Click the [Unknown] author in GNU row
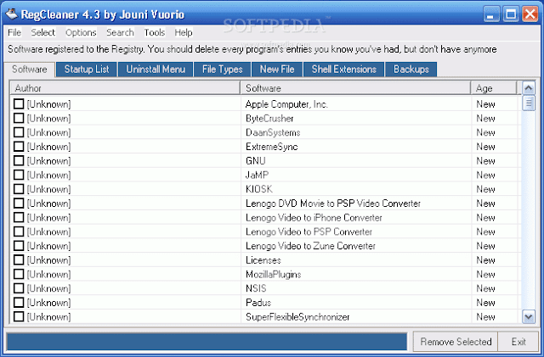The image size is (544, 357). (49, 160)
